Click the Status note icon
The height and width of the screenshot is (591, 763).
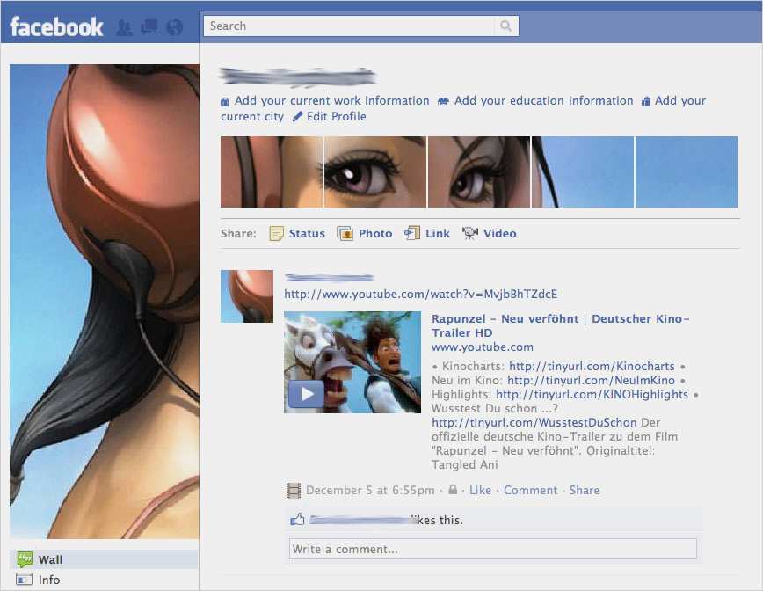coord(276,234)
